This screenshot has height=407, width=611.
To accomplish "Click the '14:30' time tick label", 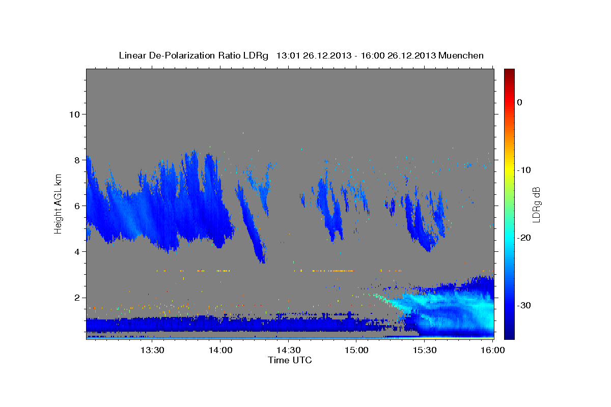I will [x=288, y=350].
